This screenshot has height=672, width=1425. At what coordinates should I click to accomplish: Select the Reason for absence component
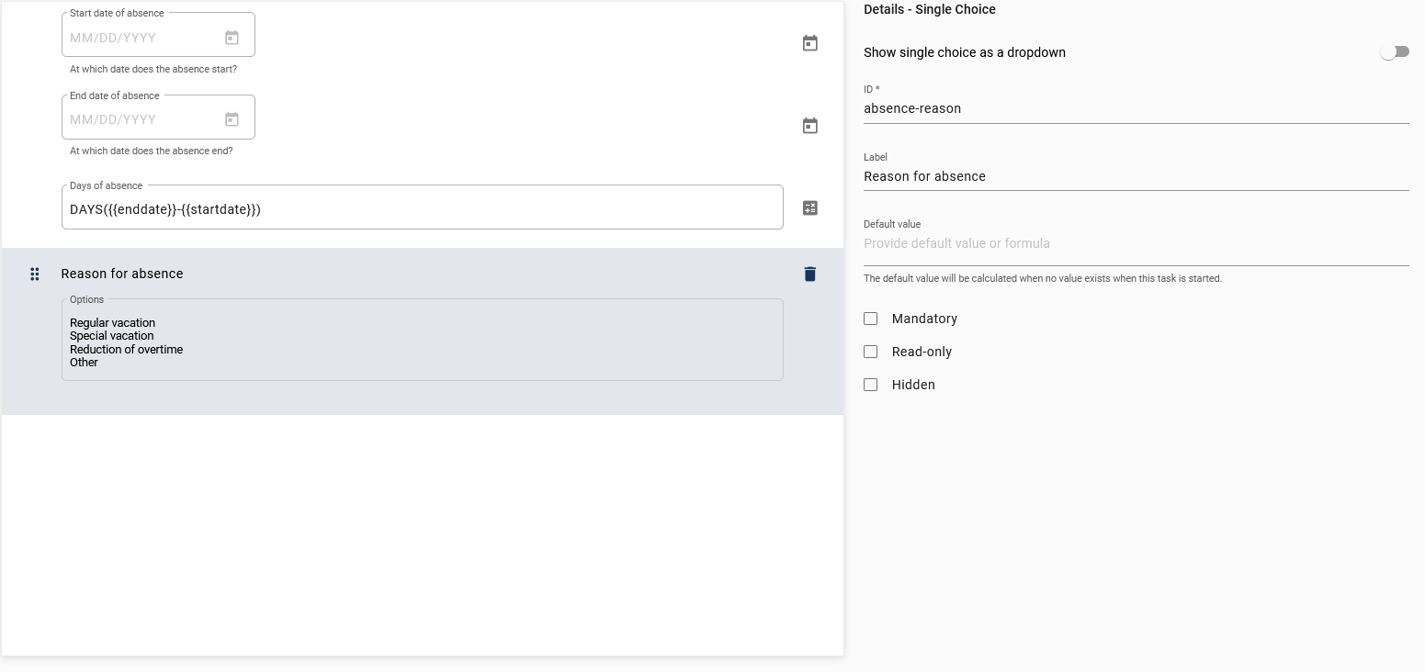(x=368, y=274)
